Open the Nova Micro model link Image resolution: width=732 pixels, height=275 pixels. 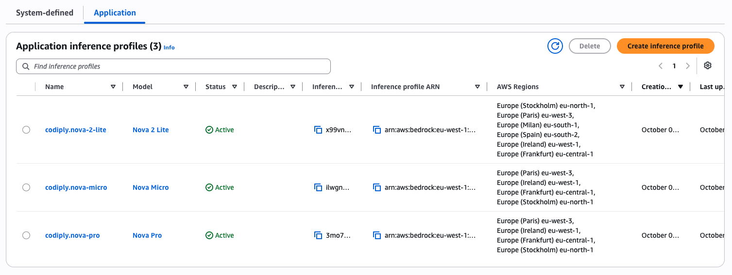point(151,187)
